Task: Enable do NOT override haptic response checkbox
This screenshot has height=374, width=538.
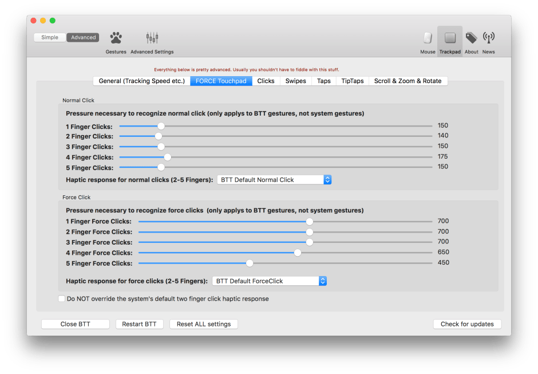Action: coord(62,298)
